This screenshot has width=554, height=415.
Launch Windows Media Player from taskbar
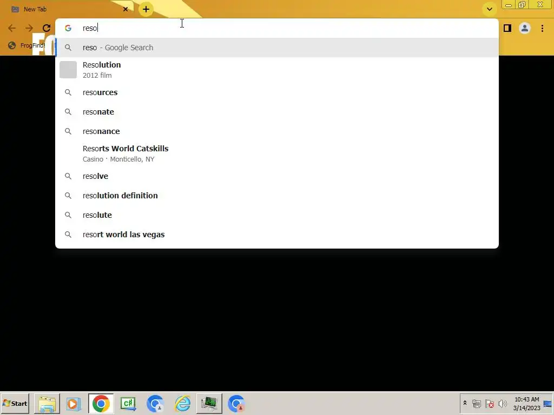(x=74, y=403)
